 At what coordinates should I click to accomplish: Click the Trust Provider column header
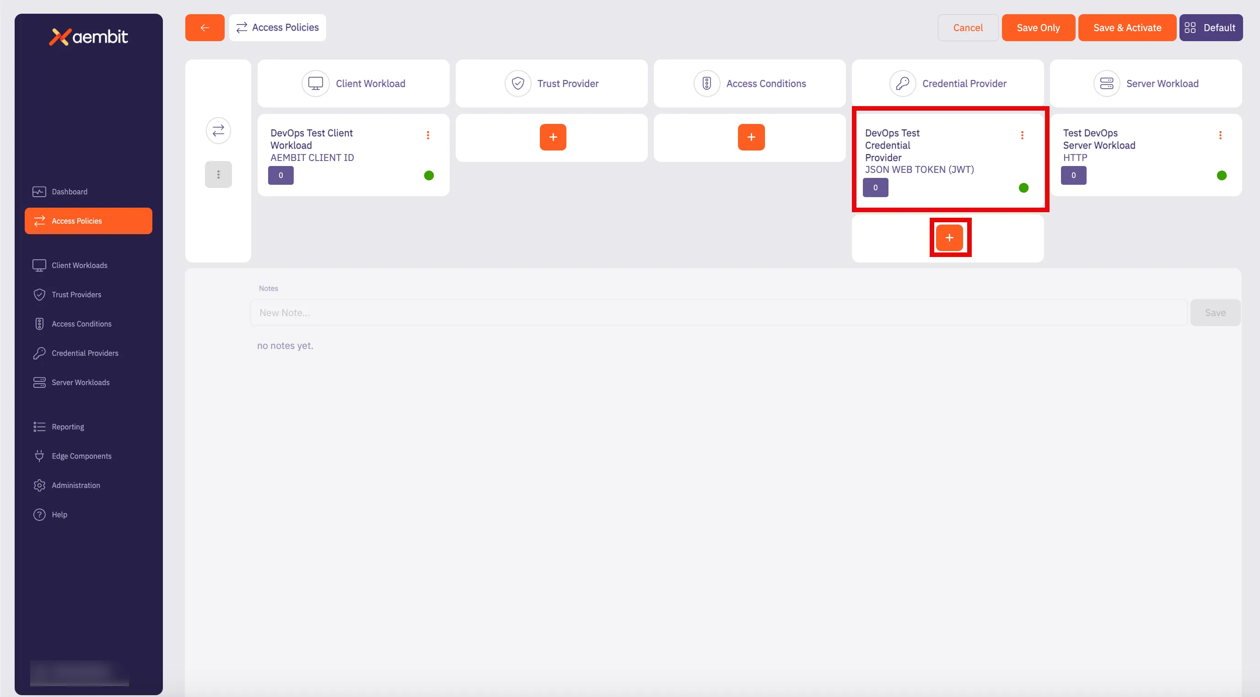pos(551,84)
